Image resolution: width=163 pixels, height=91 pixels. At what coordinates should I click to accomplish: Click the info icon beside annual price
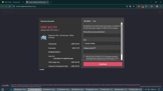(59, 30)
